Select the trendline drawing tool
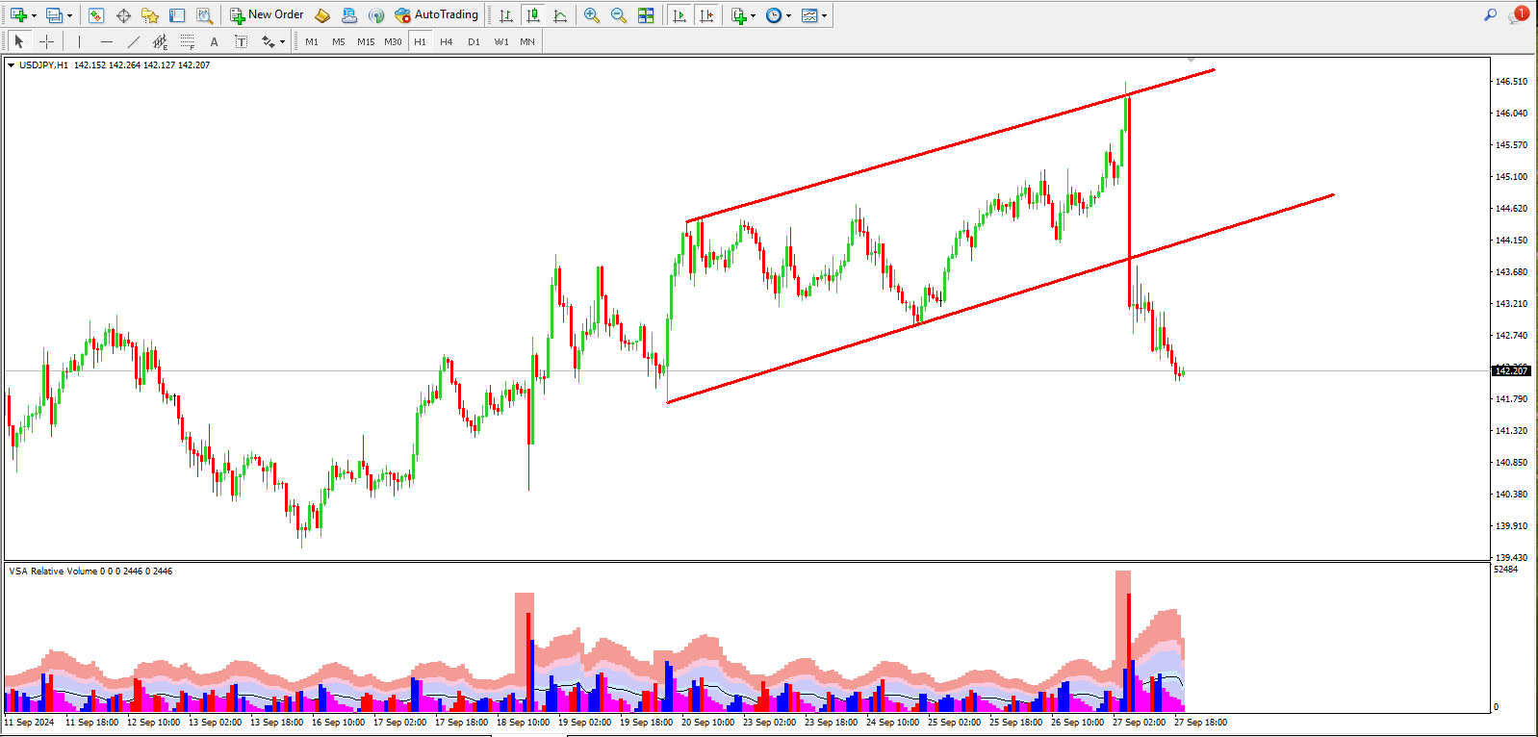The image size is (1538, 737). [134, 41]
